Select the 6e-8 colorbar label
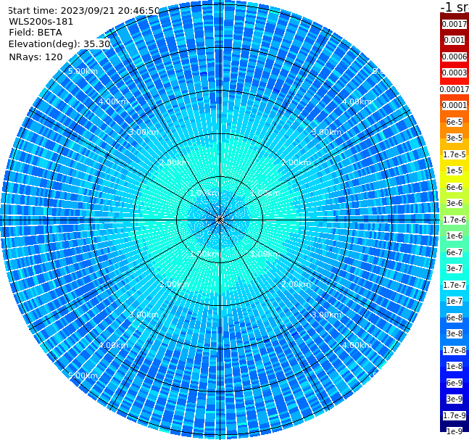 (455, 317)
